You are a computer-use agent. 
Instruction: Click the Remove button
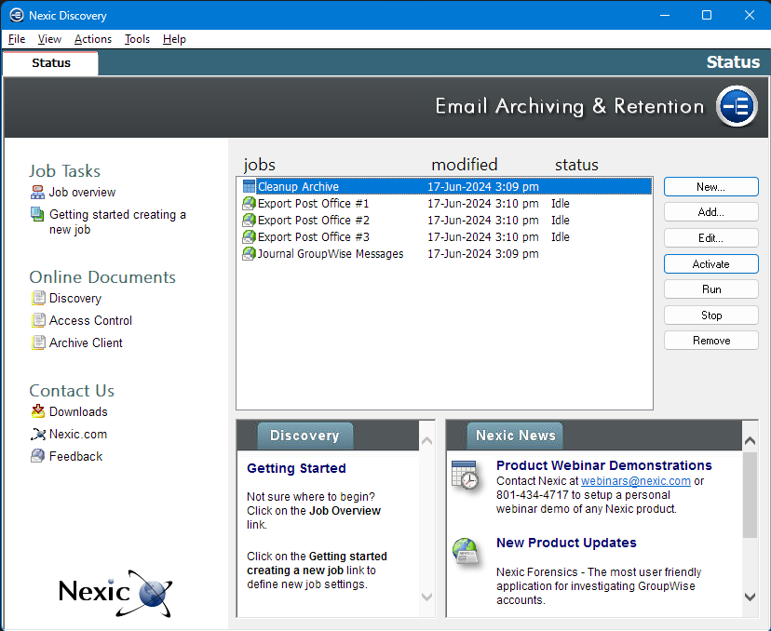(x=711, y=341)
